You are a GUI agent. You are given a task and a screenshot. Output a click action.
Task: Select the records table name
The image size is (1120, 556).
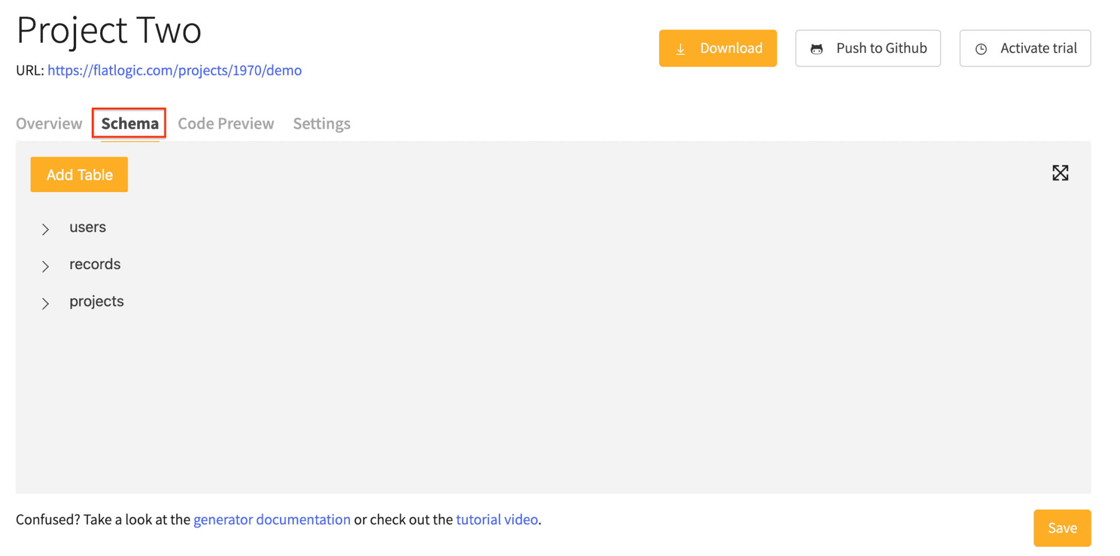pyautogui.click(x=95, y=264)
